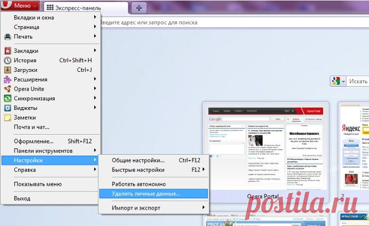Click the star bookmark icon beside Закладки
The image size is (369, 226).
click(7, 50)
